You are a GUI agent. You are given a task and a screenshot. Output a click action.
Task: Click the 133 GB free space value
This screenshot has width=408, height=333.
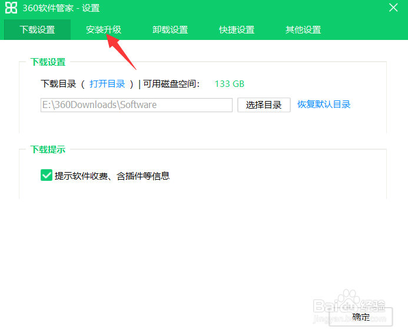pyautogui.click(x=229, y=84)
